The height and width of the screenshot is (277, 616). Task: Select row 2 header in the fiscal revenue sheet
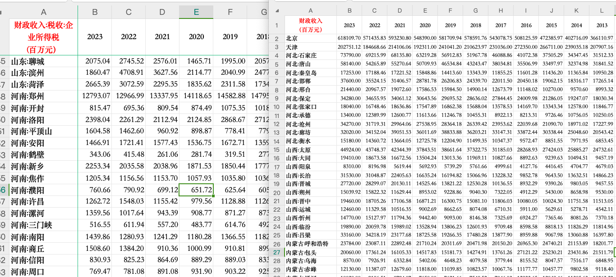(277, 39)
